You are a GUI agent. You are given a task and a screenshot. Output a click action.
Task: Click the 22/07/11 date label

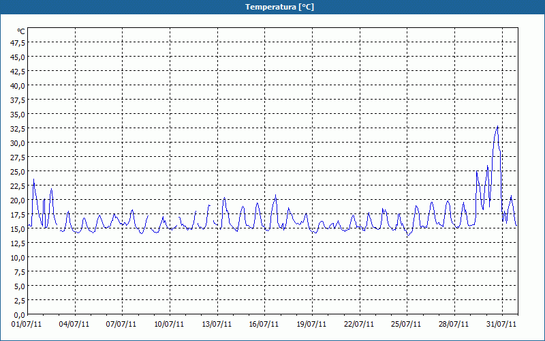pyautogui.click(x=359, y=325)
